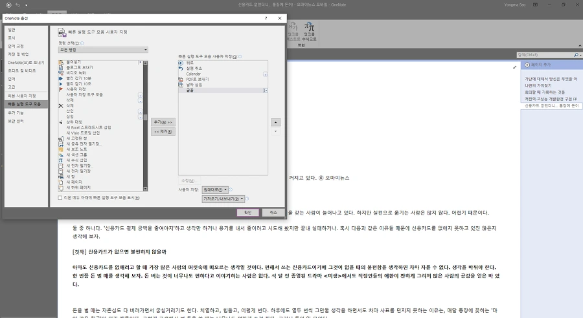Collapse the OneNote ribbon with the chevron
The image size is (583, 318).
(x=580, y=46)
